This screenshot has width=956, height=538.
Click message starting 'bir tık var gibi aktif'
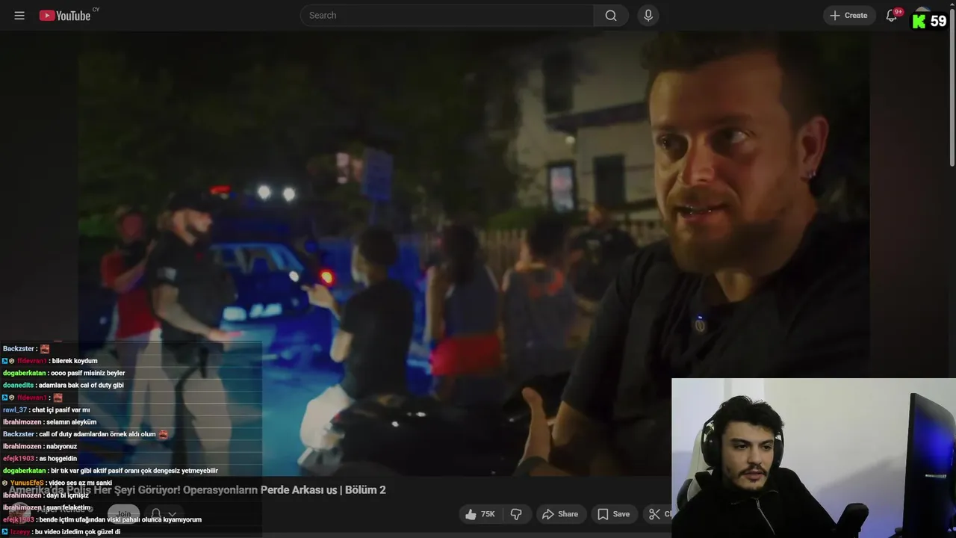click(134, 471)
